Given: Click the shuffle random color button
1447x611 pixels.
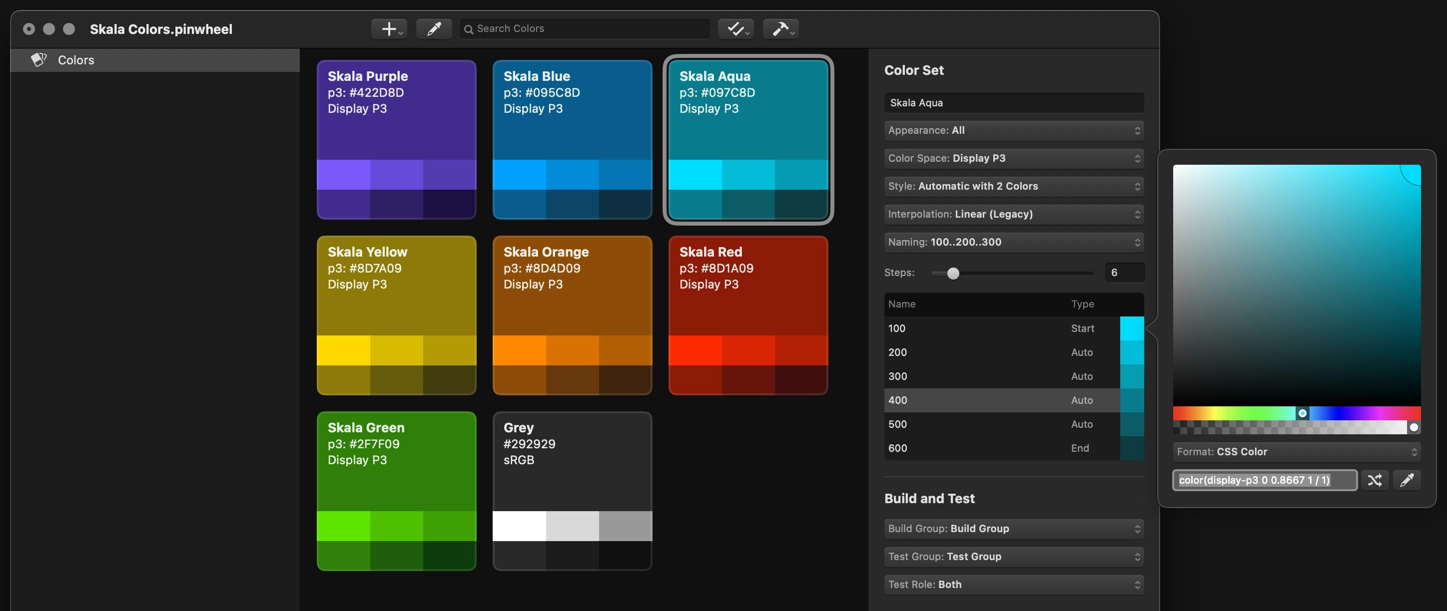Looking at the screenshot, I should pos(1374,480).
